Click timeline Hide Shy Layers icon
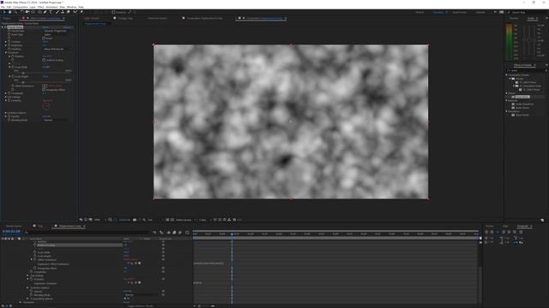 click(168, 232)
